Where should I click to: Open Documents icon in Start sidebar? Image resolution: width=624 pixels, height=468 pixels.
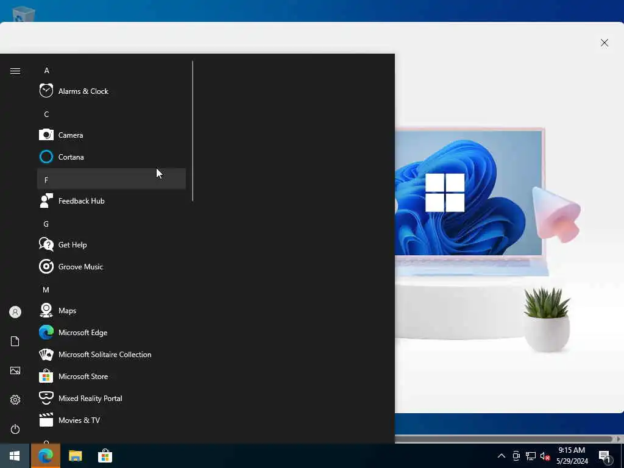[x=15, y=341]
